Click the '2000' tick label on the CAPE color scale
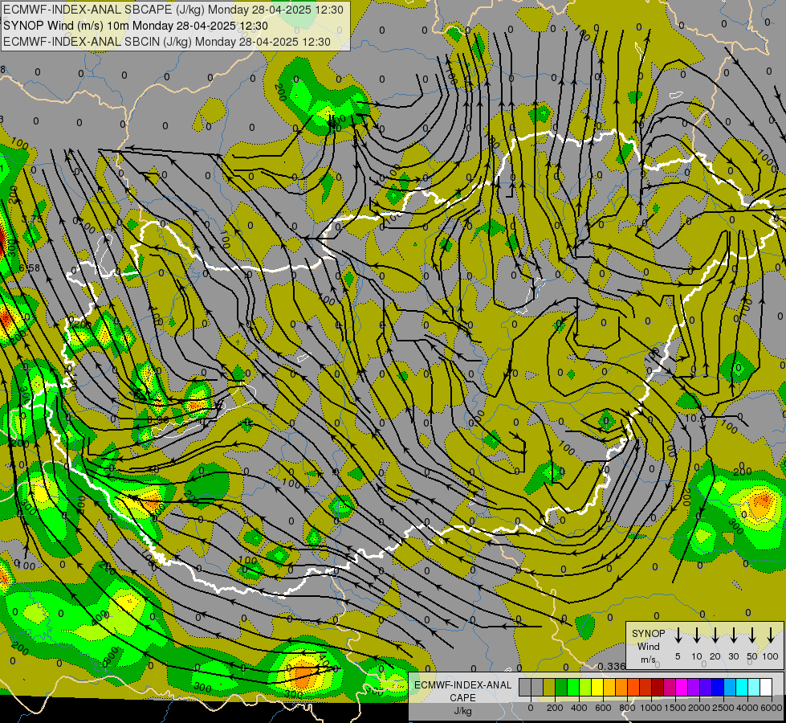 point(699,708)
